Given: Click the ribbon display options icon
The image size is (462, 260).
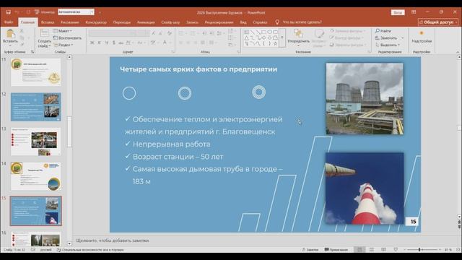Looking at the screenshot, I should tap(414, 12).
